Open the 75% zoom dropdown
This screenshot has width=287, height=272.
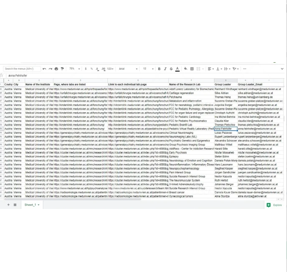click(75, 69)
